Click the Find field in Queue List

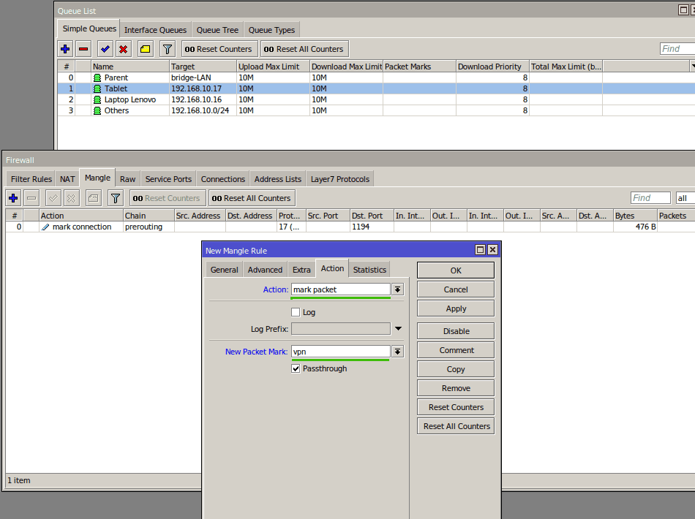point(677,49)
